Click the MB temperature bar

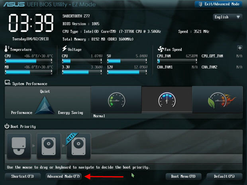pos(29,72)
